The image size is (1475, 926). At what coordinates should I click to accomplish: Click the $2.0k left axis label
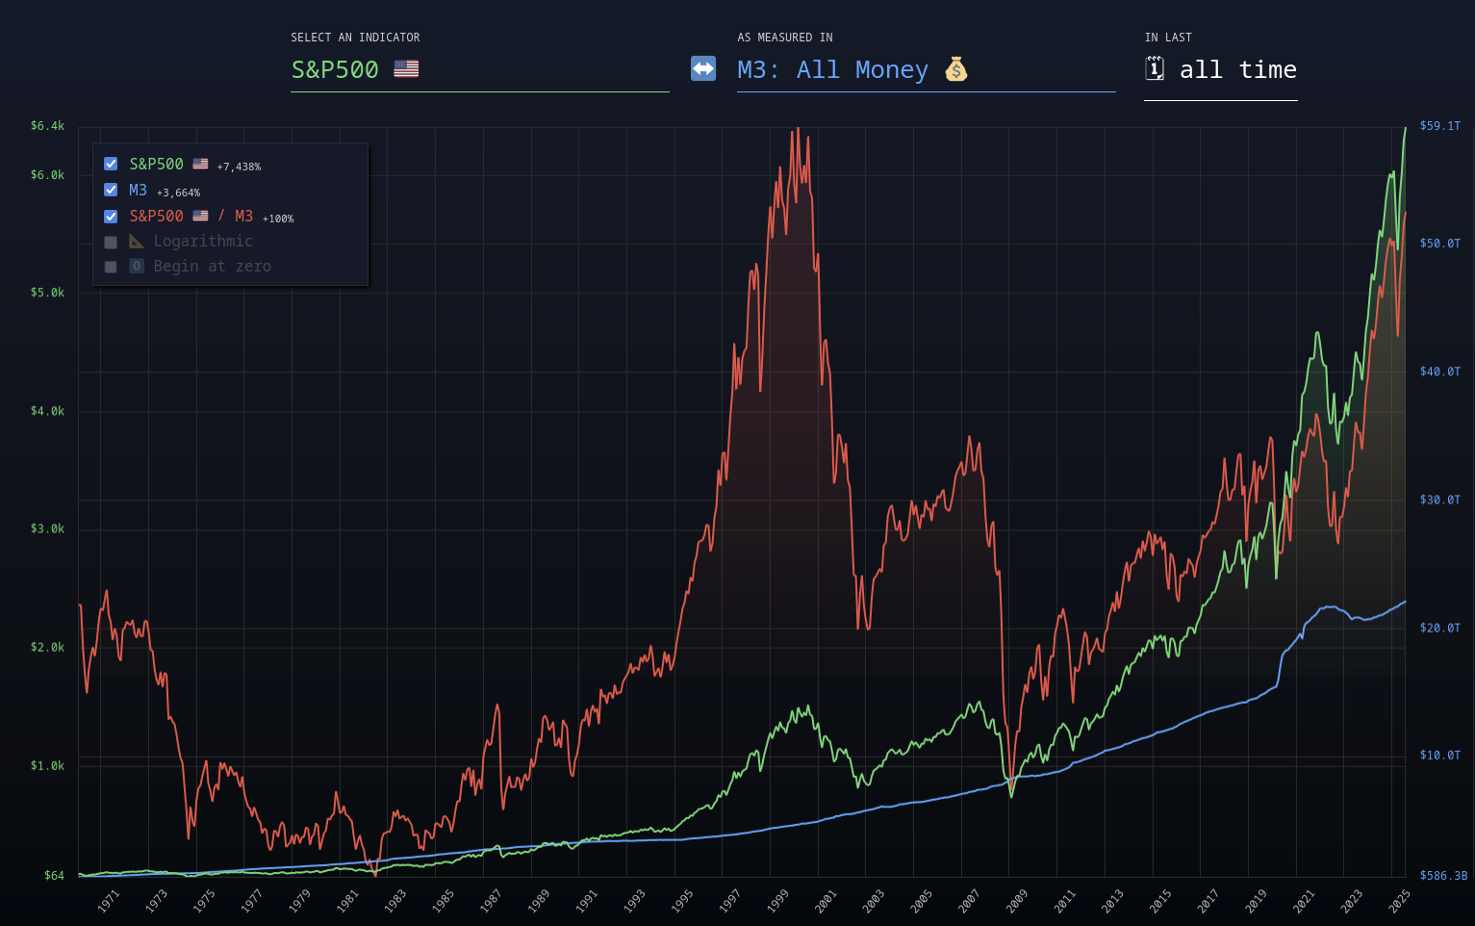click(47, 648)
